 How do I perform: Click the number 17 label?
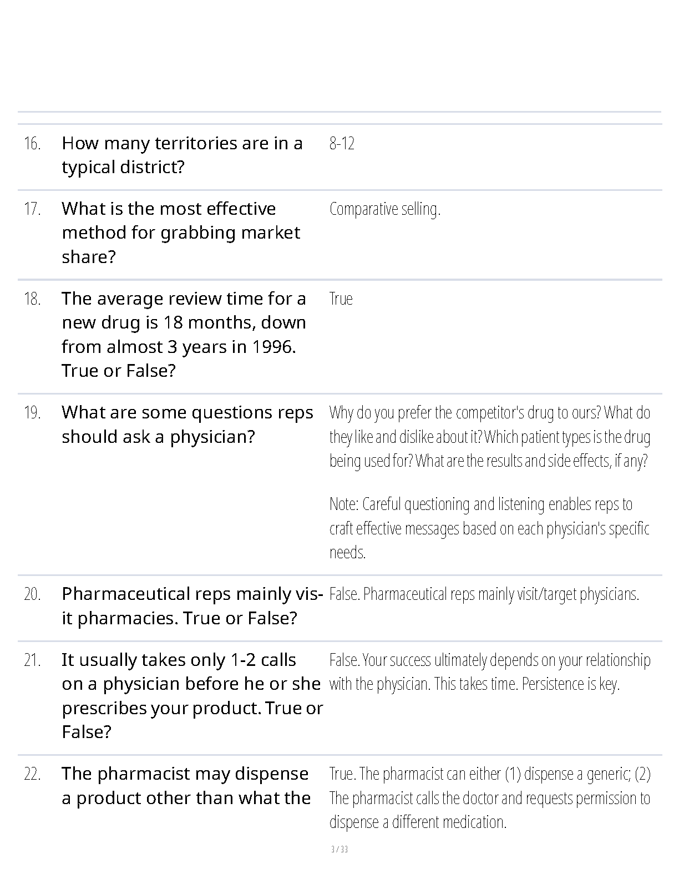point(32,209)
